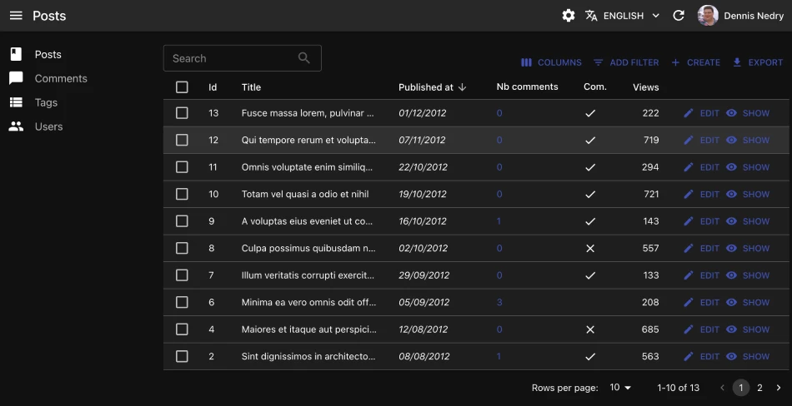Click into the Search input field
This screenshot has height=406, width=792.
click(229, 58)
